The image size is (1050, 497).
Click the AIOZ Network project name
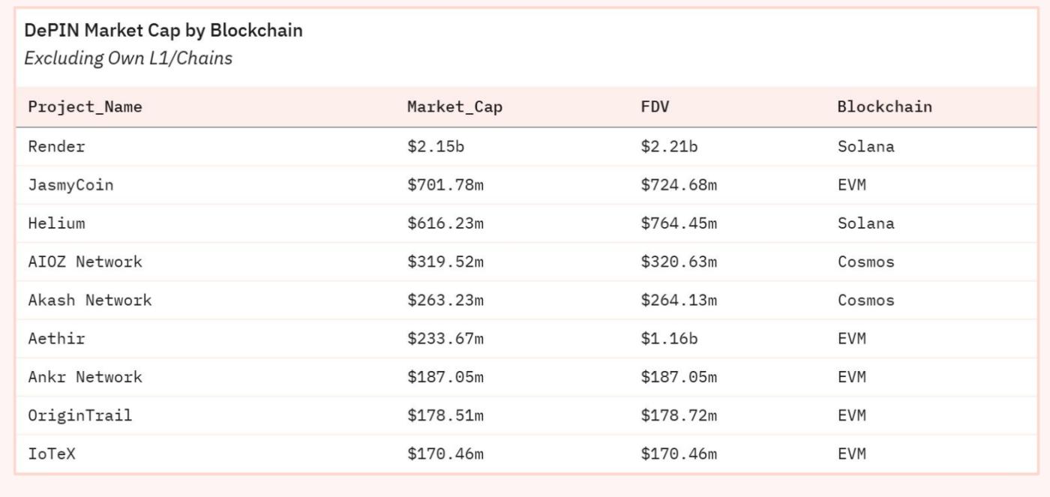pos(85,262)
